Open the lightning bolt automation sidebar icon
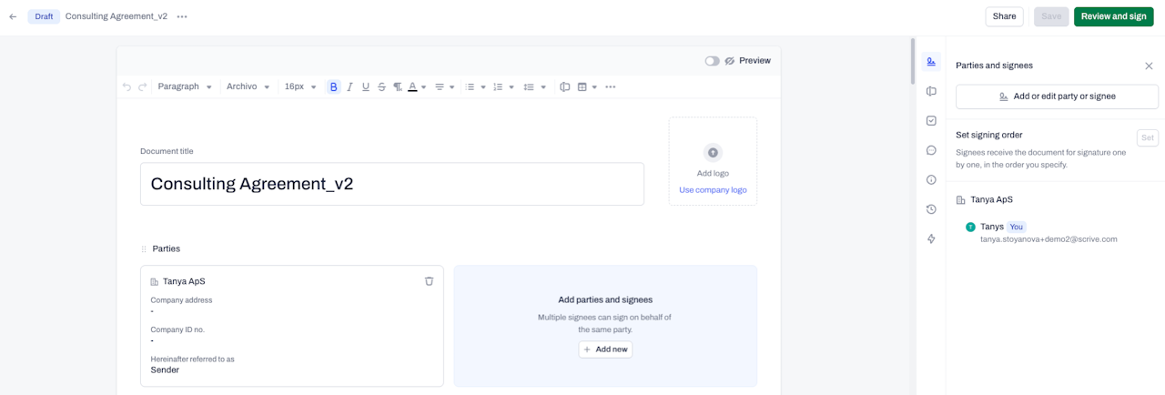This screenshot has height=395, width=1165. click(931, 238)
